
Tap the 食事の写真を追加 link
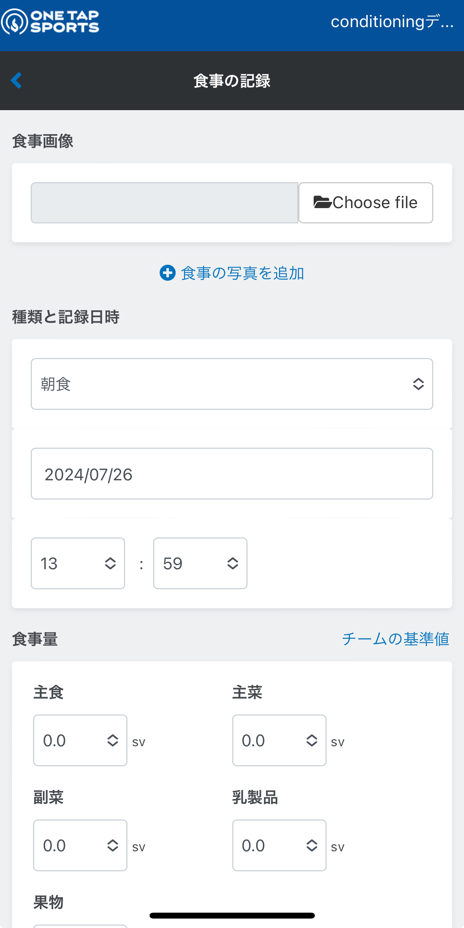coord(242,273)
